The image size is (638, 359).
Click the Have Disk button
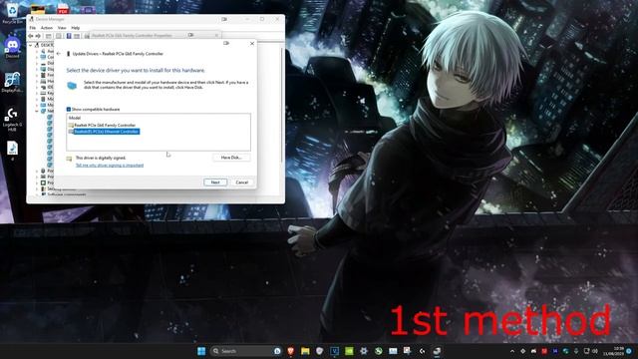[231, 158]
